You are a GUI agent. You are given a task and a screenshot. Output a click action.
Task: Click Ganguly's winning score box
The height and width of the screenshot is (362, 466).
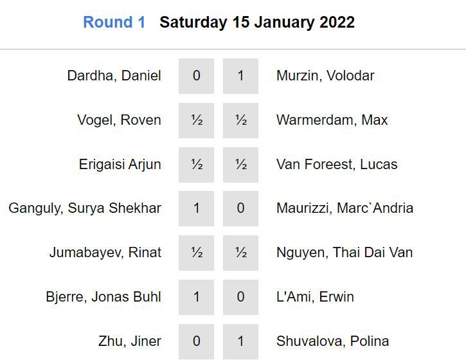(197, 208)
